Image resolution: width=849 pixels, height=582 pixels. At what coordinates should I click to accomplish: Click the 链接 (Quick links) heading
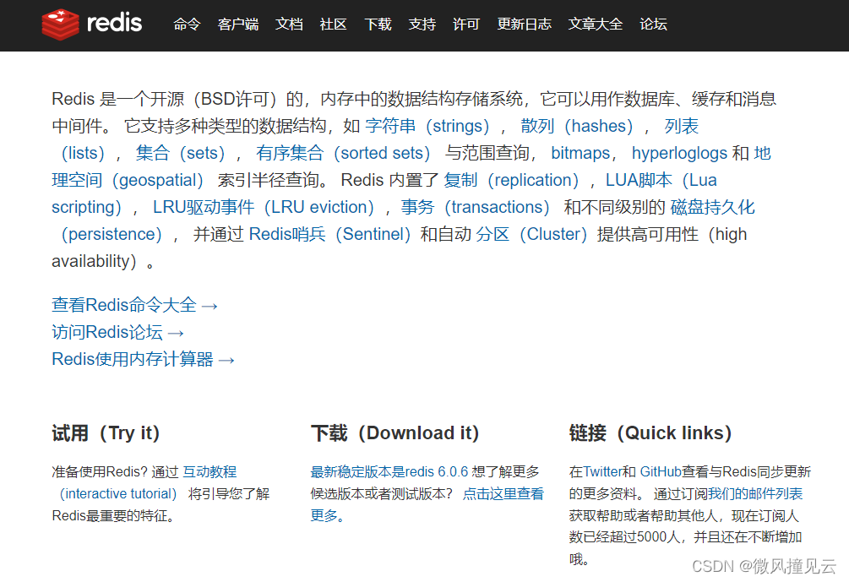(650, 433)
